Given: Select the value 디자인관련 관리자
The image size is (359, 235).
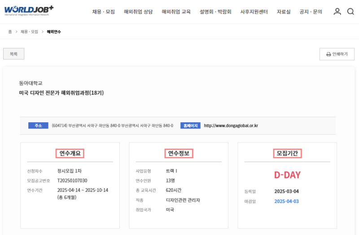Looking at the screenshot, I should (183, 200).
